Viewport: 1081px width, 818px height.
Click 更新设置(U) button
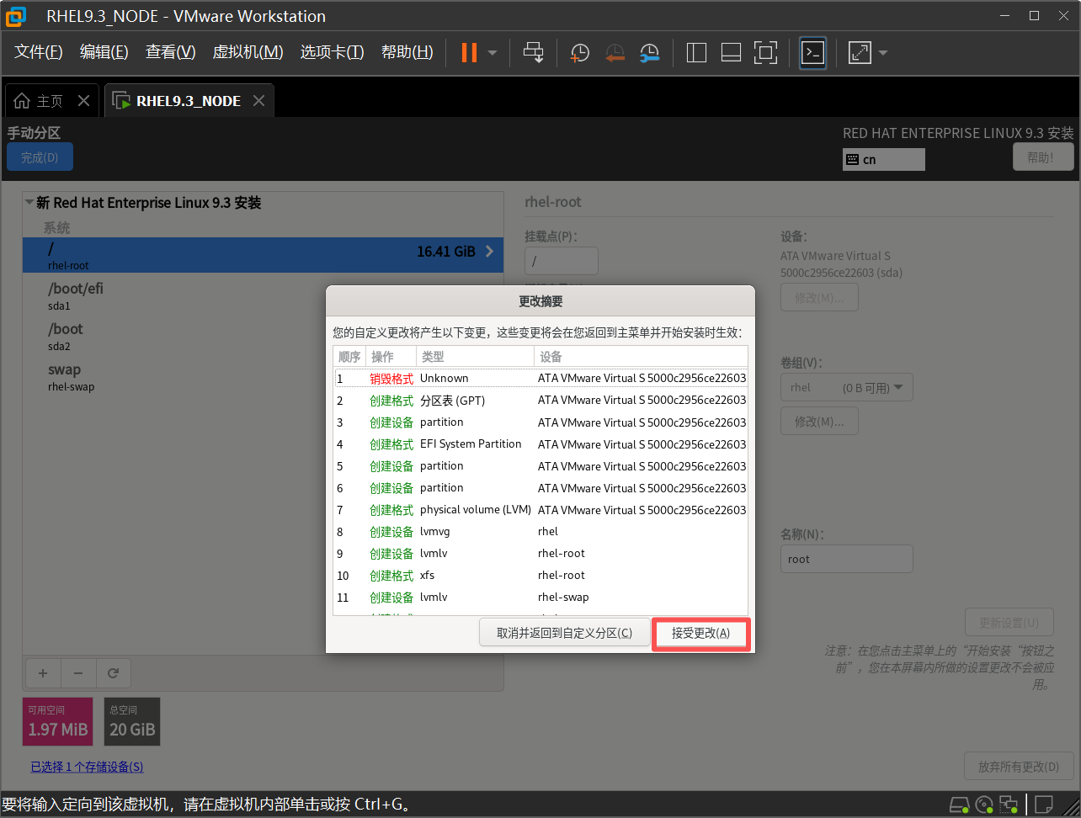coord(1009,623)
